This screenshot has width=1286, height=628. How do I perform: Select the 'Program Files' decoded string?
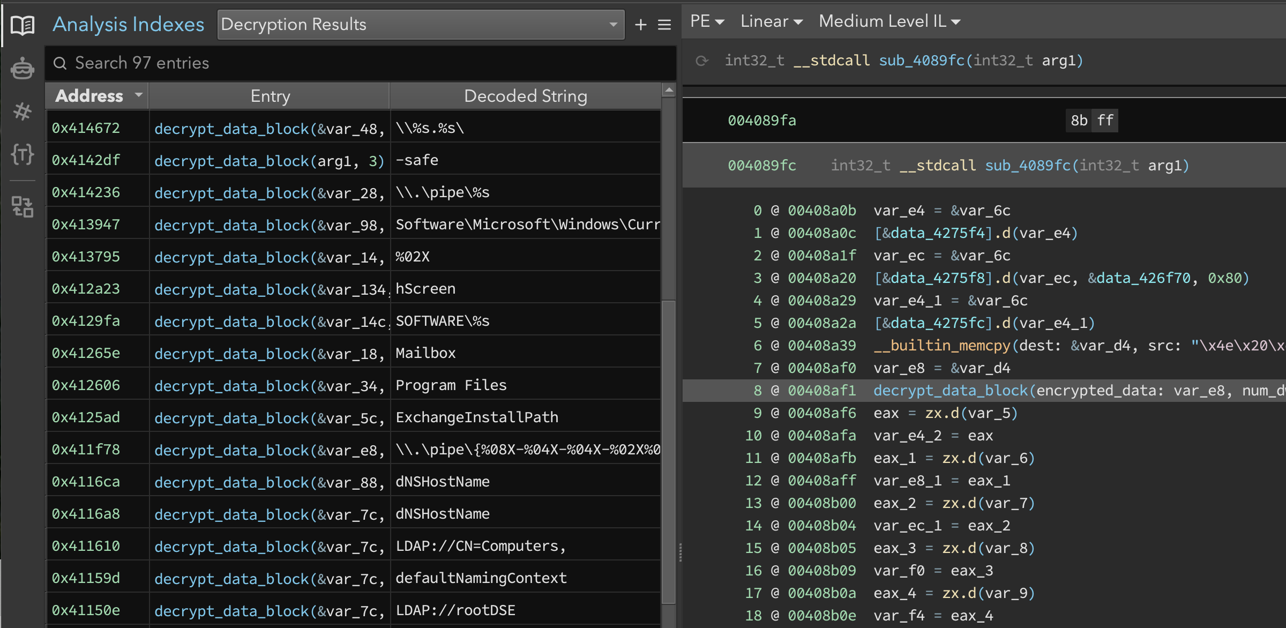click(451, 385)
